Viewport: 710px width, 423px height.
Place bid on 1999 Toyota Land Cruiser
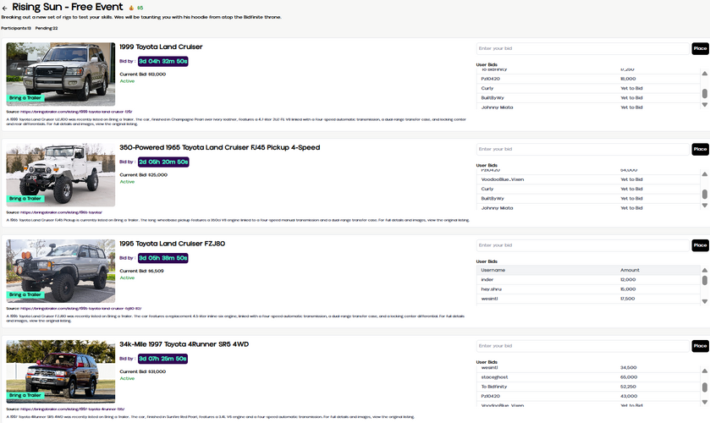click(x=700, y=49)
